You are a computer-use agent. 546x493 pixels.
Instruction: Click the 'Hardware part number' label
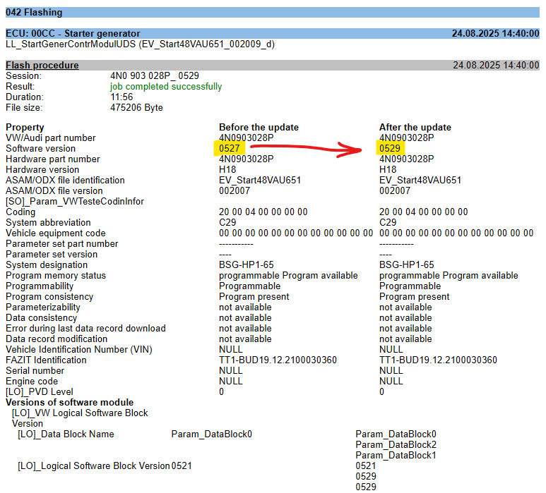pos(52,159)
